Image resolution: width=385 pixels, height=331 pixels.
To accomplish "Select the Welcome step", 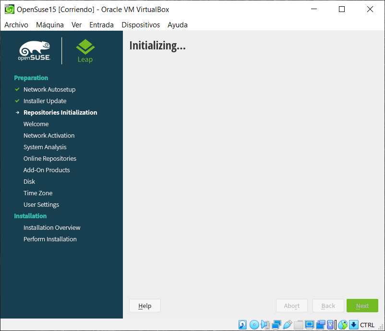I will click(x=36, y=124).
